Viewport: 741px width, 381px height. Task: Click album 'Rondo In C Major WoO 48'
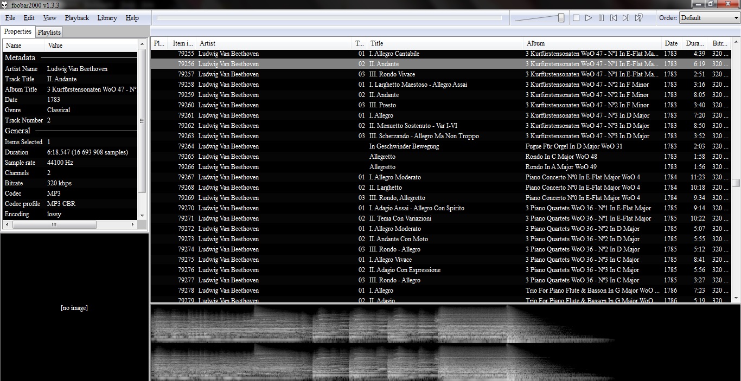click(x=561, y=157)
